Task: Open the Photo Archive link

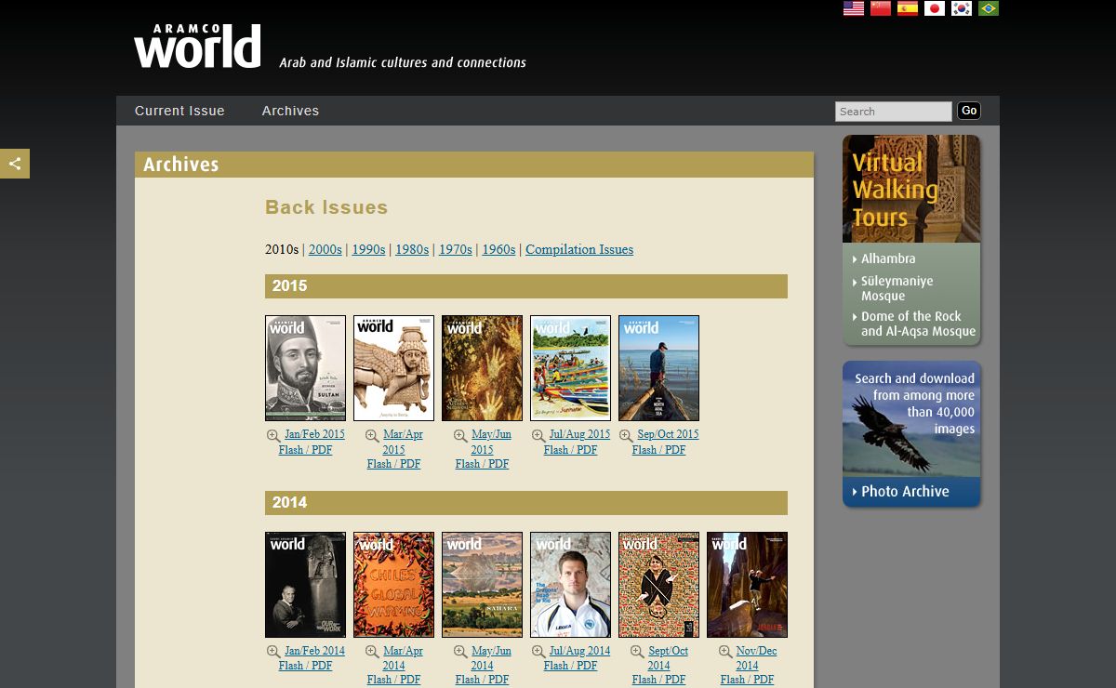Action: tap(904, 491)
